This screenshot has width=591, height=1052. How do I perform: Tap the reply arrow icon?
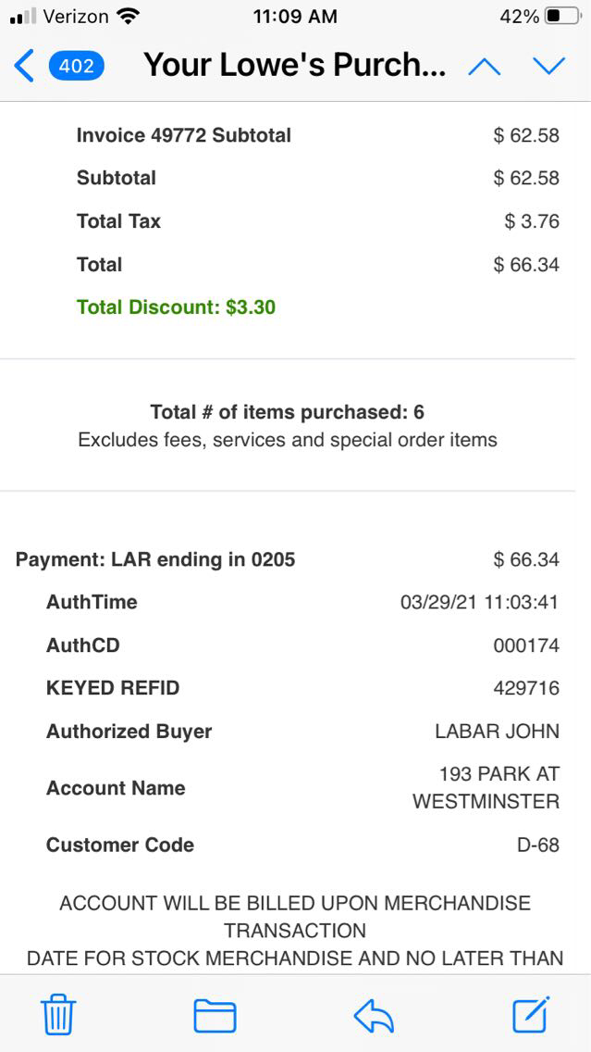point(374,1015)
